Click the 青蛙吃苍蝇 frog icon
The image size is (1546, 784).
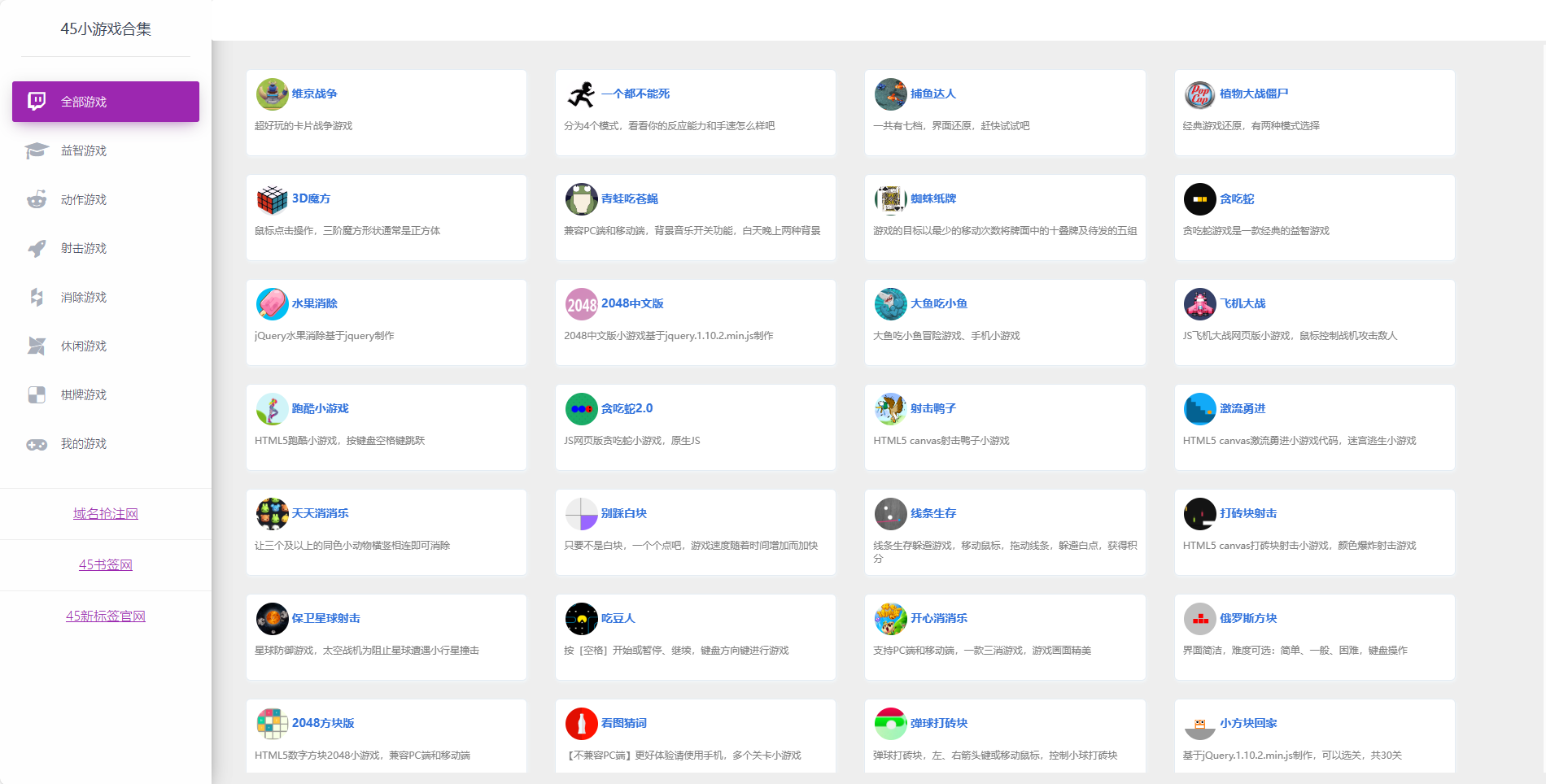coord(581,199)
